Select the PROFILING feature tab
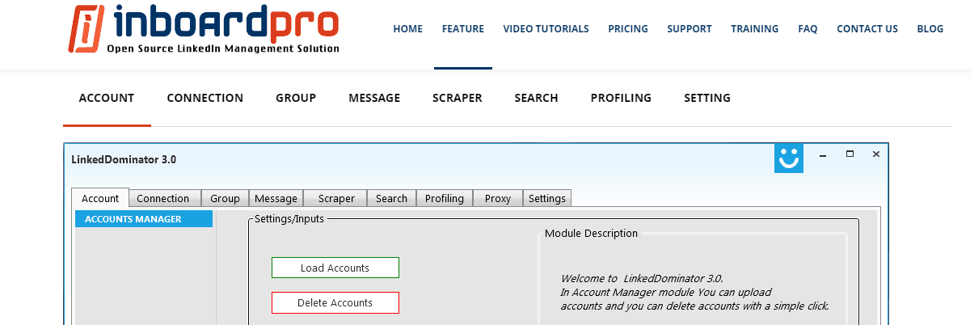This screenshot has width=970, height=325. [621, 98]
